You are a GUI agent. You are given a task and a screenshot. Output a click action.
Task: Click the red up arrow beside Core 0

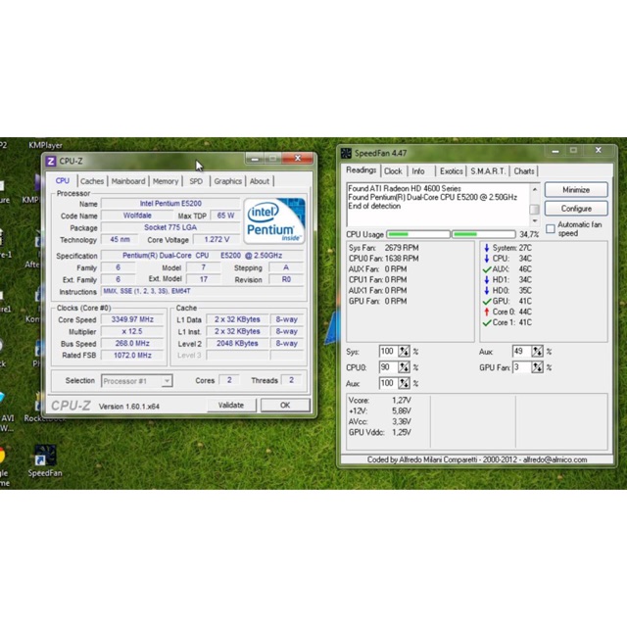(x=487, y=312)
